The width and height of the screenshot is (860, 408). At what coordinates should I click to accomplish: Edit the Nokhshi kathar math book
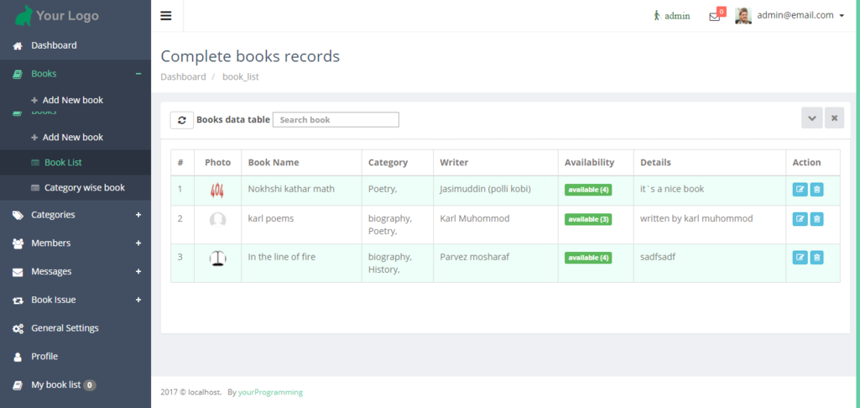[x=800, y=190]
